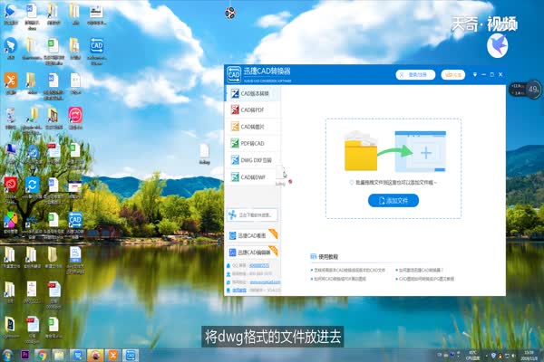Open Google Chrome from the taskbar
Viewport: 544px width, 362px height.
click(42, 356)
